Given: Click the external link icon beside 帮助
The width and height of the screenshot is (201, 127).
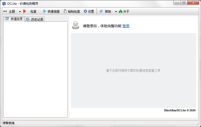Looking at the screenshot, I should coord(101,11).
